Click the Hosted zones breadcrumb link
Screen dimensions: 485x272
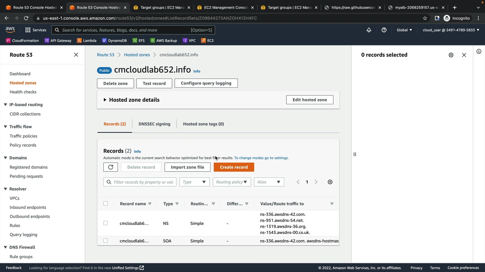coord(137,55)
